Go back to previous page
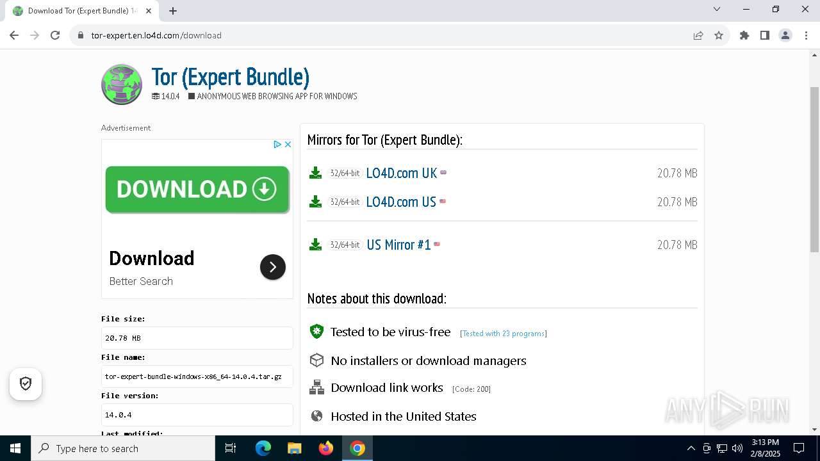Viewport: 820px width, 461px height. (x=14, y=35)
